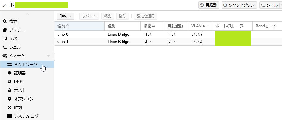Open the Hosts (ホスト) menu item
Screen dimensions: 282x120
click(20, 90)
